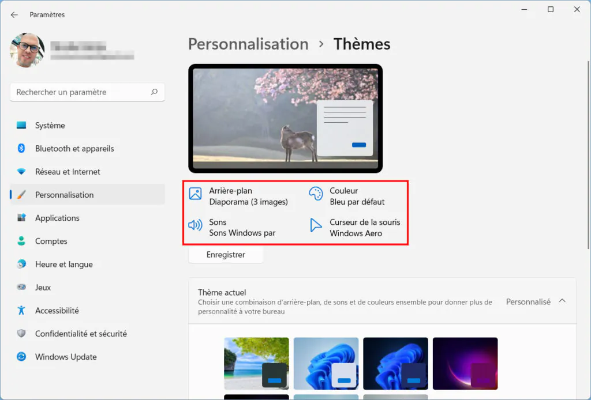Screen dimensions: 591x400
Task: Click the Jeux gamepad icon
Action: (21, 287)
